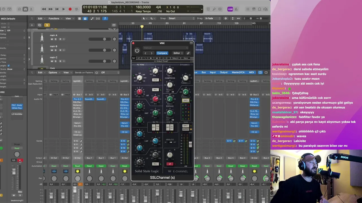Open display mode dropdown arrow in LCD
The image size is (362, 203).
[202, 9]
